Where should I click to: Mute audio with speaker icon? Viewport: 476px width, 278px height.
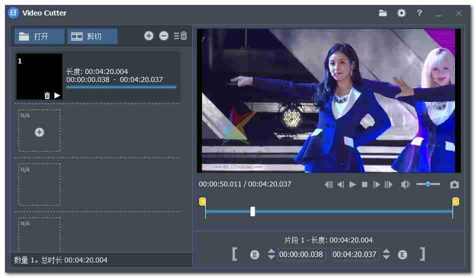(x=405, y=184)
